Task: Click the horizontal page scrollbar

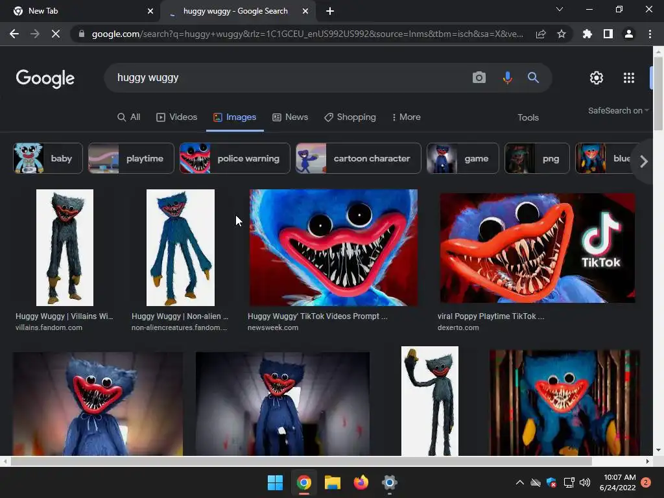Action: (302, 461)
